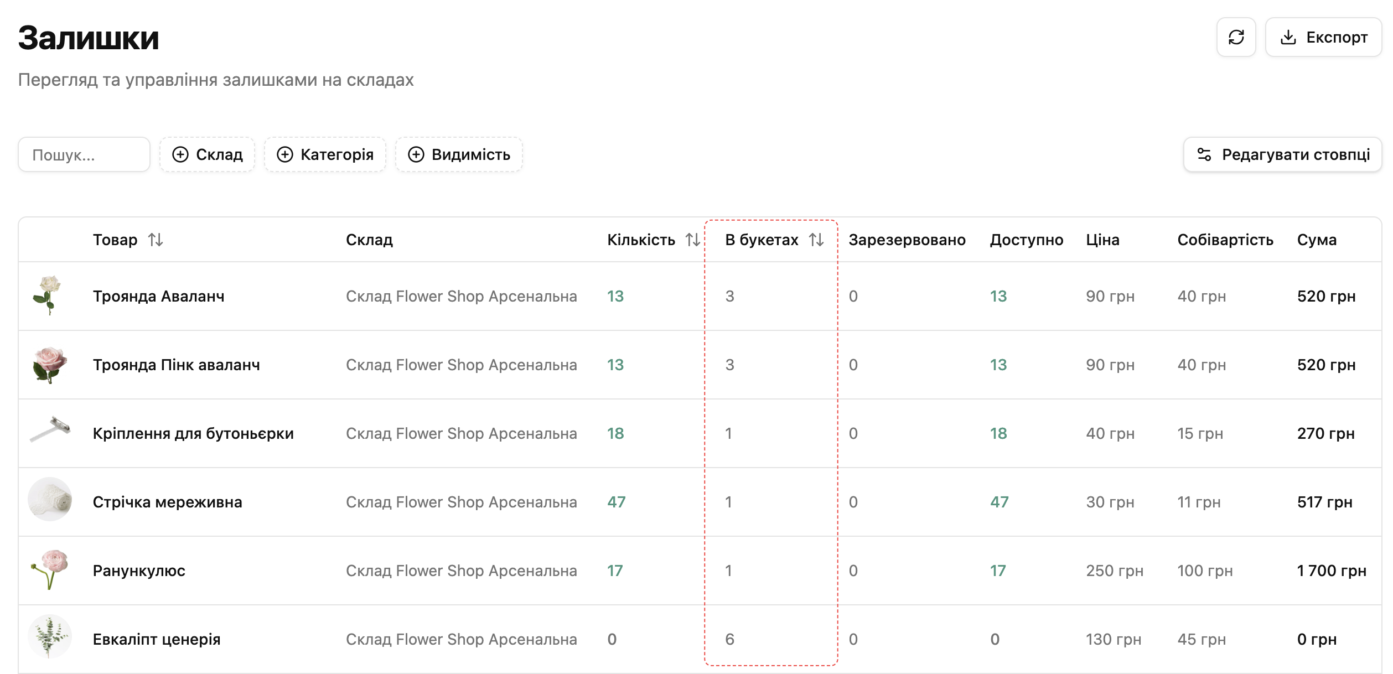Open the Склад filter dropdown
Screen dimensions: 1393x674
(x=208, y=154)
